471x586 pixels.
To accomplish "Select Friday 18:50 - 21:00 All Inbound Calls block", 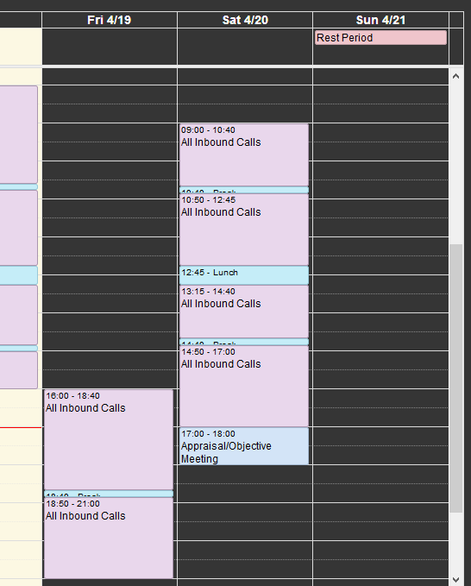I will (109, 539).
